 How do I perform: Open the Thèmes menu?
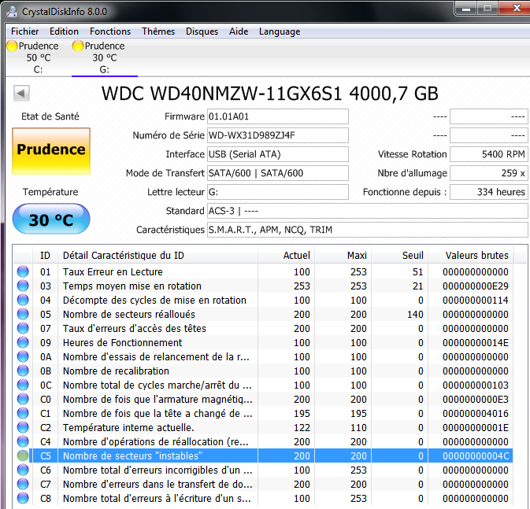(158, 31)
